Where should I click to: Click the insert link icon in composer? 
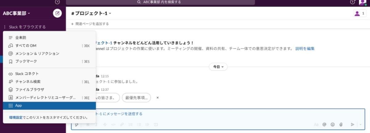tap(122, 125)
